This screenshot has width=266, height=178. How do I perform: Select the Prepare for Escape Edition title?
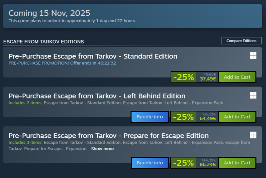click(x=108, y=136)
